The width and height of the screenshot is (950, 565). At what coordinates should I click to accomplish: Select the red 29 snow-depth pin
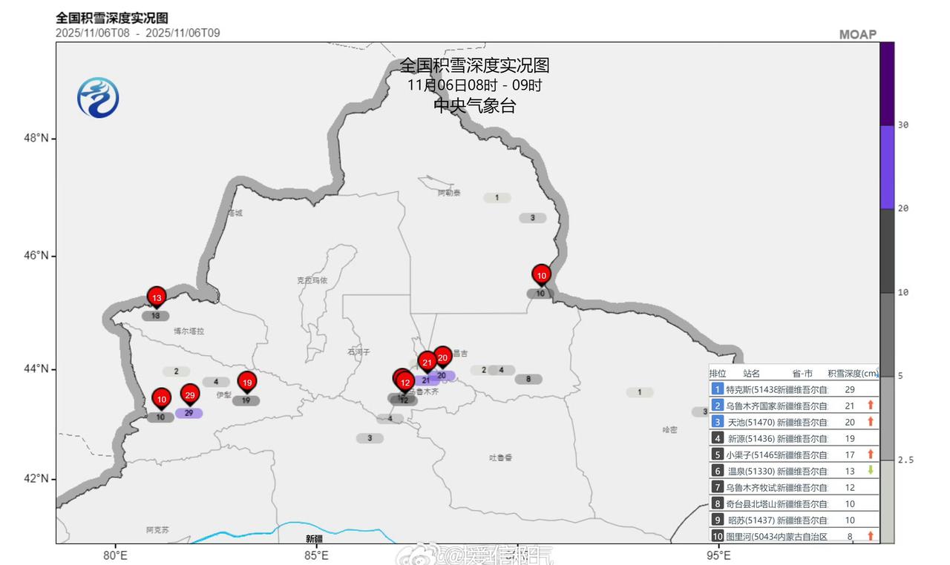point(190,395)
